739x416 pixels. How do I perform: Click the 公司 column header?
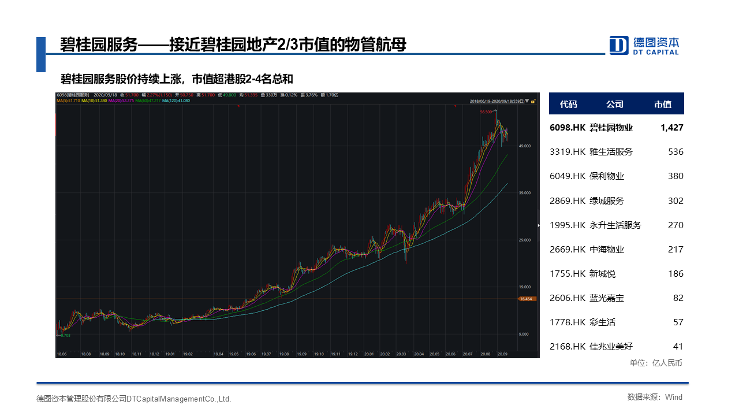[x=615, y=105]
